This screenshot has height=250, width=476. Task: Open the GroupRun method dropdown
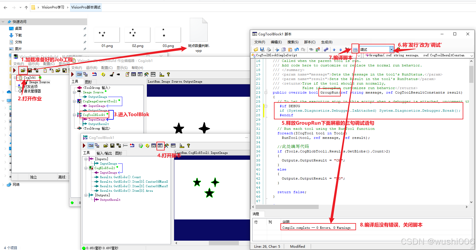471,55
